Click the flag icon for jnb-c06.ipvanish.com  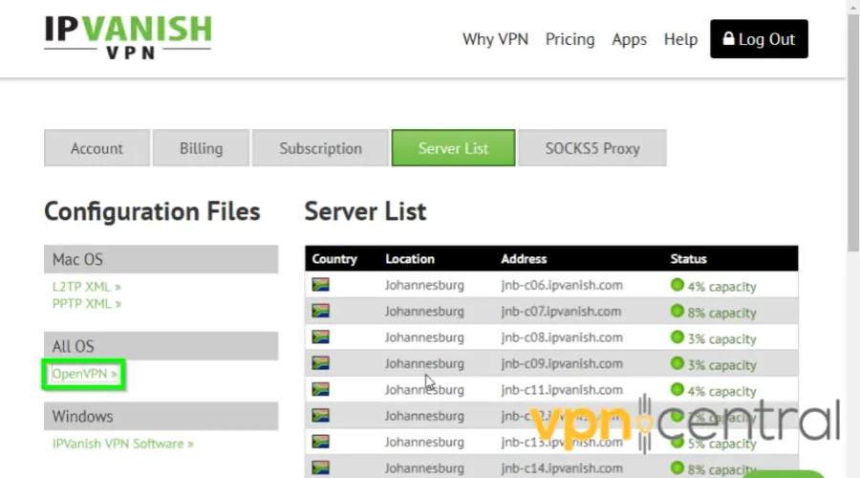(x=320, y=284)
